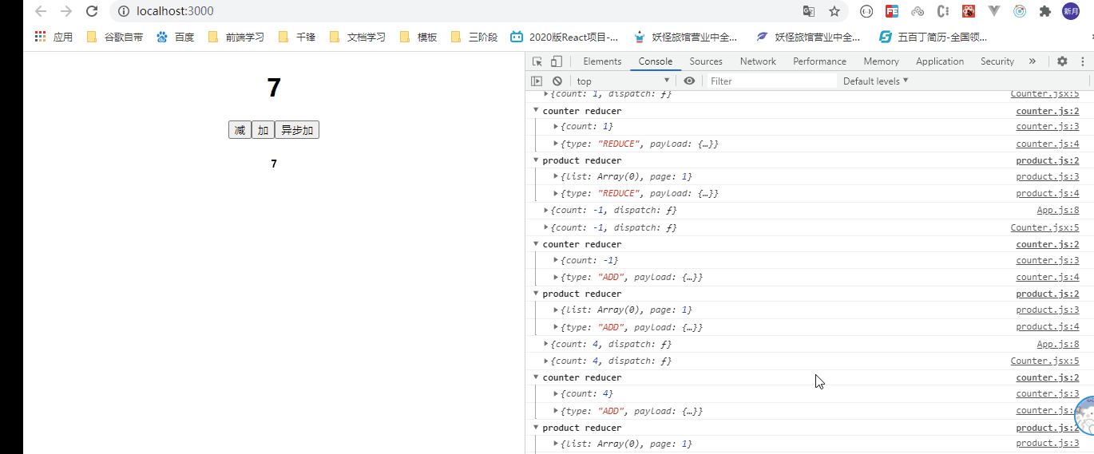
Task: Expand the {count: -1} entry beside counter.js:3
Action: point(557,261)
